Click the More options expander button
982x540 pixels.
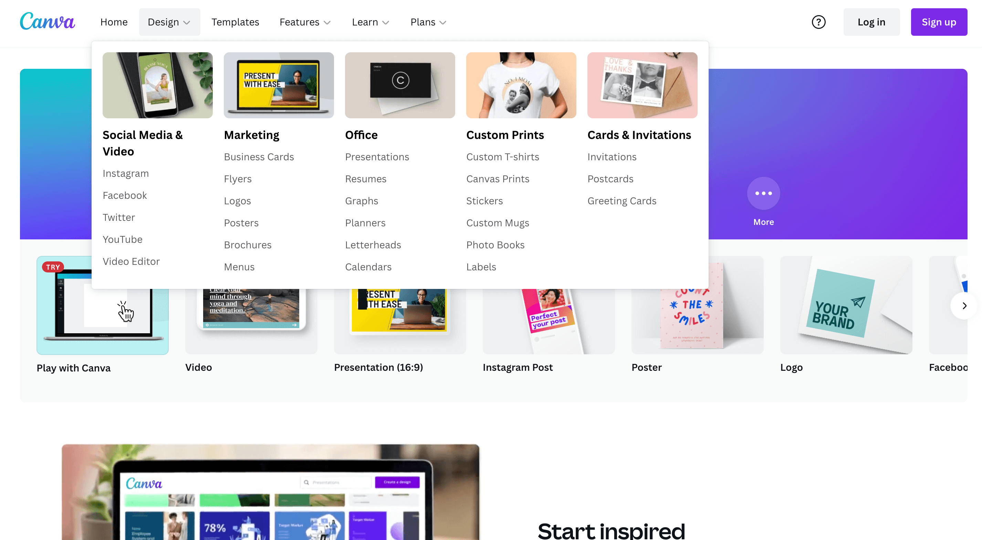click(763, 194)
